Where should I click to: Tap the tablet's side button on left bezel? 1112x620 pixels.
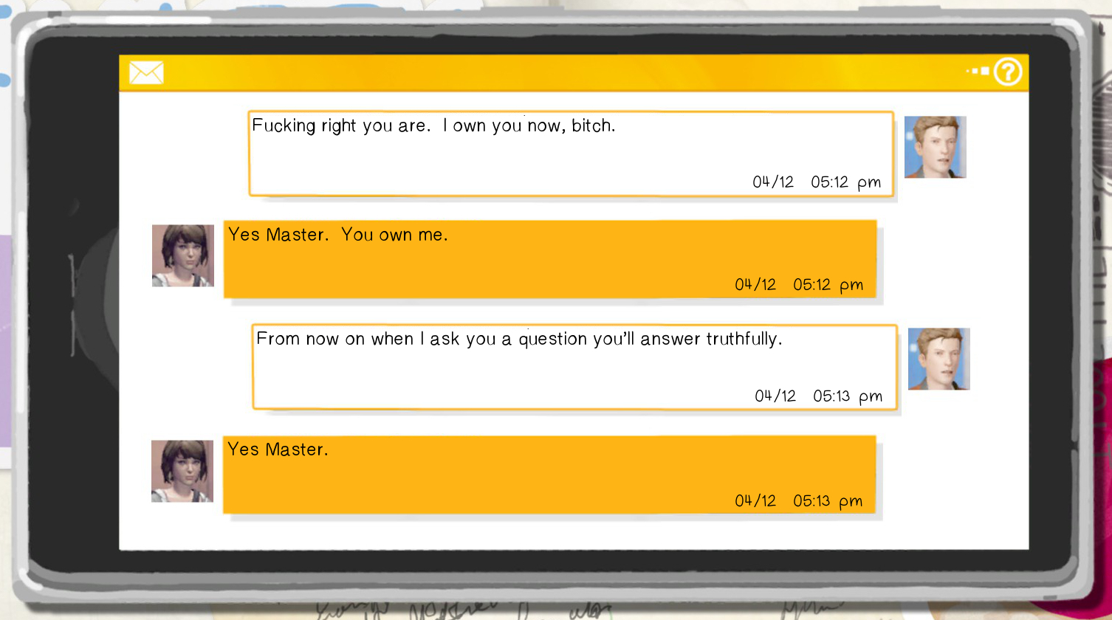click(x=72, y=304)
